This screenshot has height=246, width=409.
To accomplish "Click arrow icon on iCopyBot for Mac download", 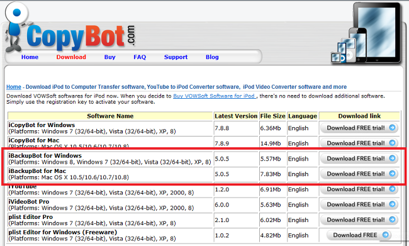I will point(392,143).
